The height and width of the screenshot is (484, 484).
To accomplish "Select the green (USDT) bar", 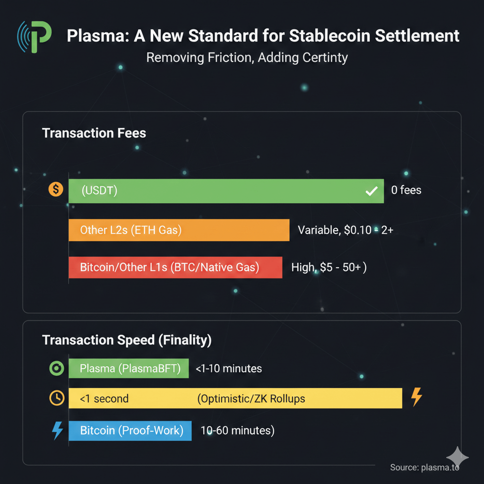I will 226,191.
